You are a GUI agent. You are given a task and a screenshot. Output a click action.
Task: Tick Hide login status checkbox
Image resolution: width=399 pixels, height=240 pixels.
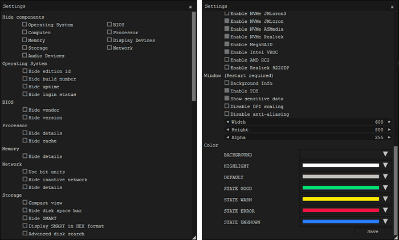point(25,94)
